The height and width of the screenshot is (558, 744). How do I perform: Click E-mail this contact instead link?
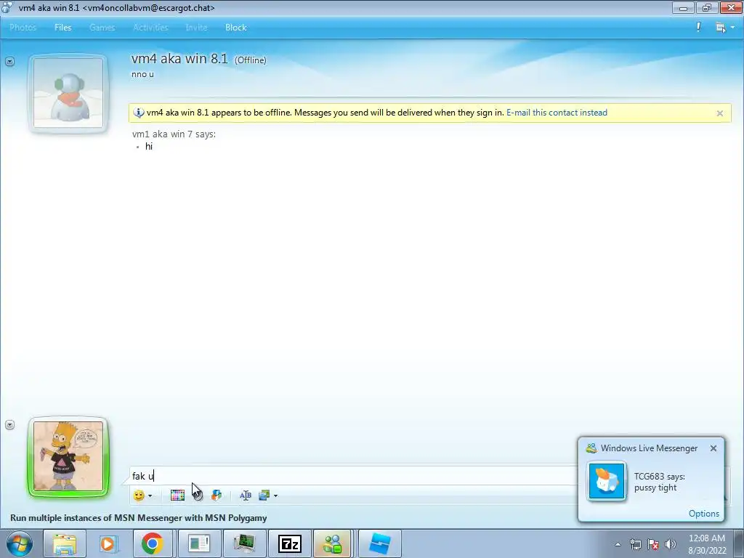(x=557, y=113)
